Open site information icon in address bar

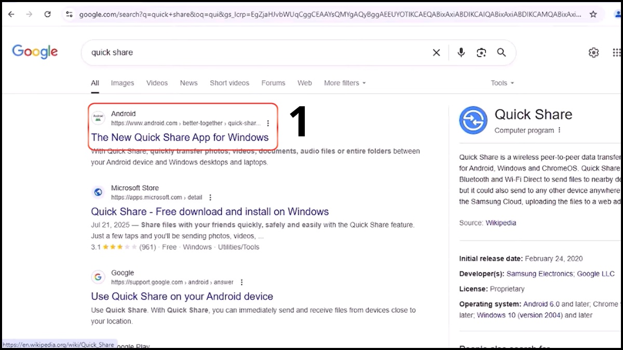69,15
